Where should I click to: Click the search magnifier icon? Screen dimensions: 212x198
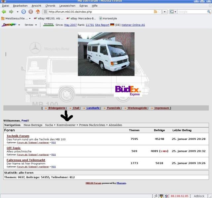point(209,12)
